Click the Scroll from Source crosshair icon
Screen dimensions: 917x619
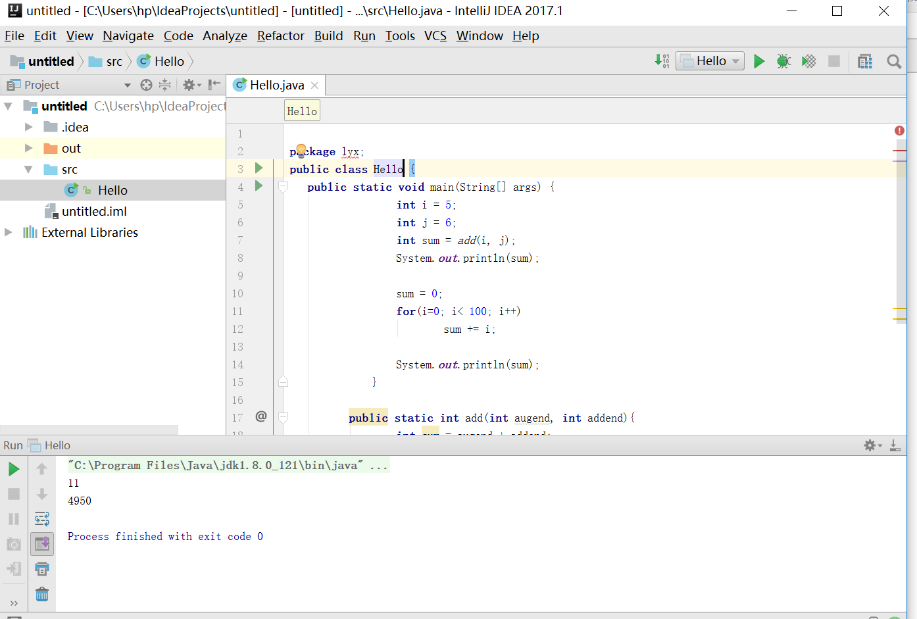point(146,85)
